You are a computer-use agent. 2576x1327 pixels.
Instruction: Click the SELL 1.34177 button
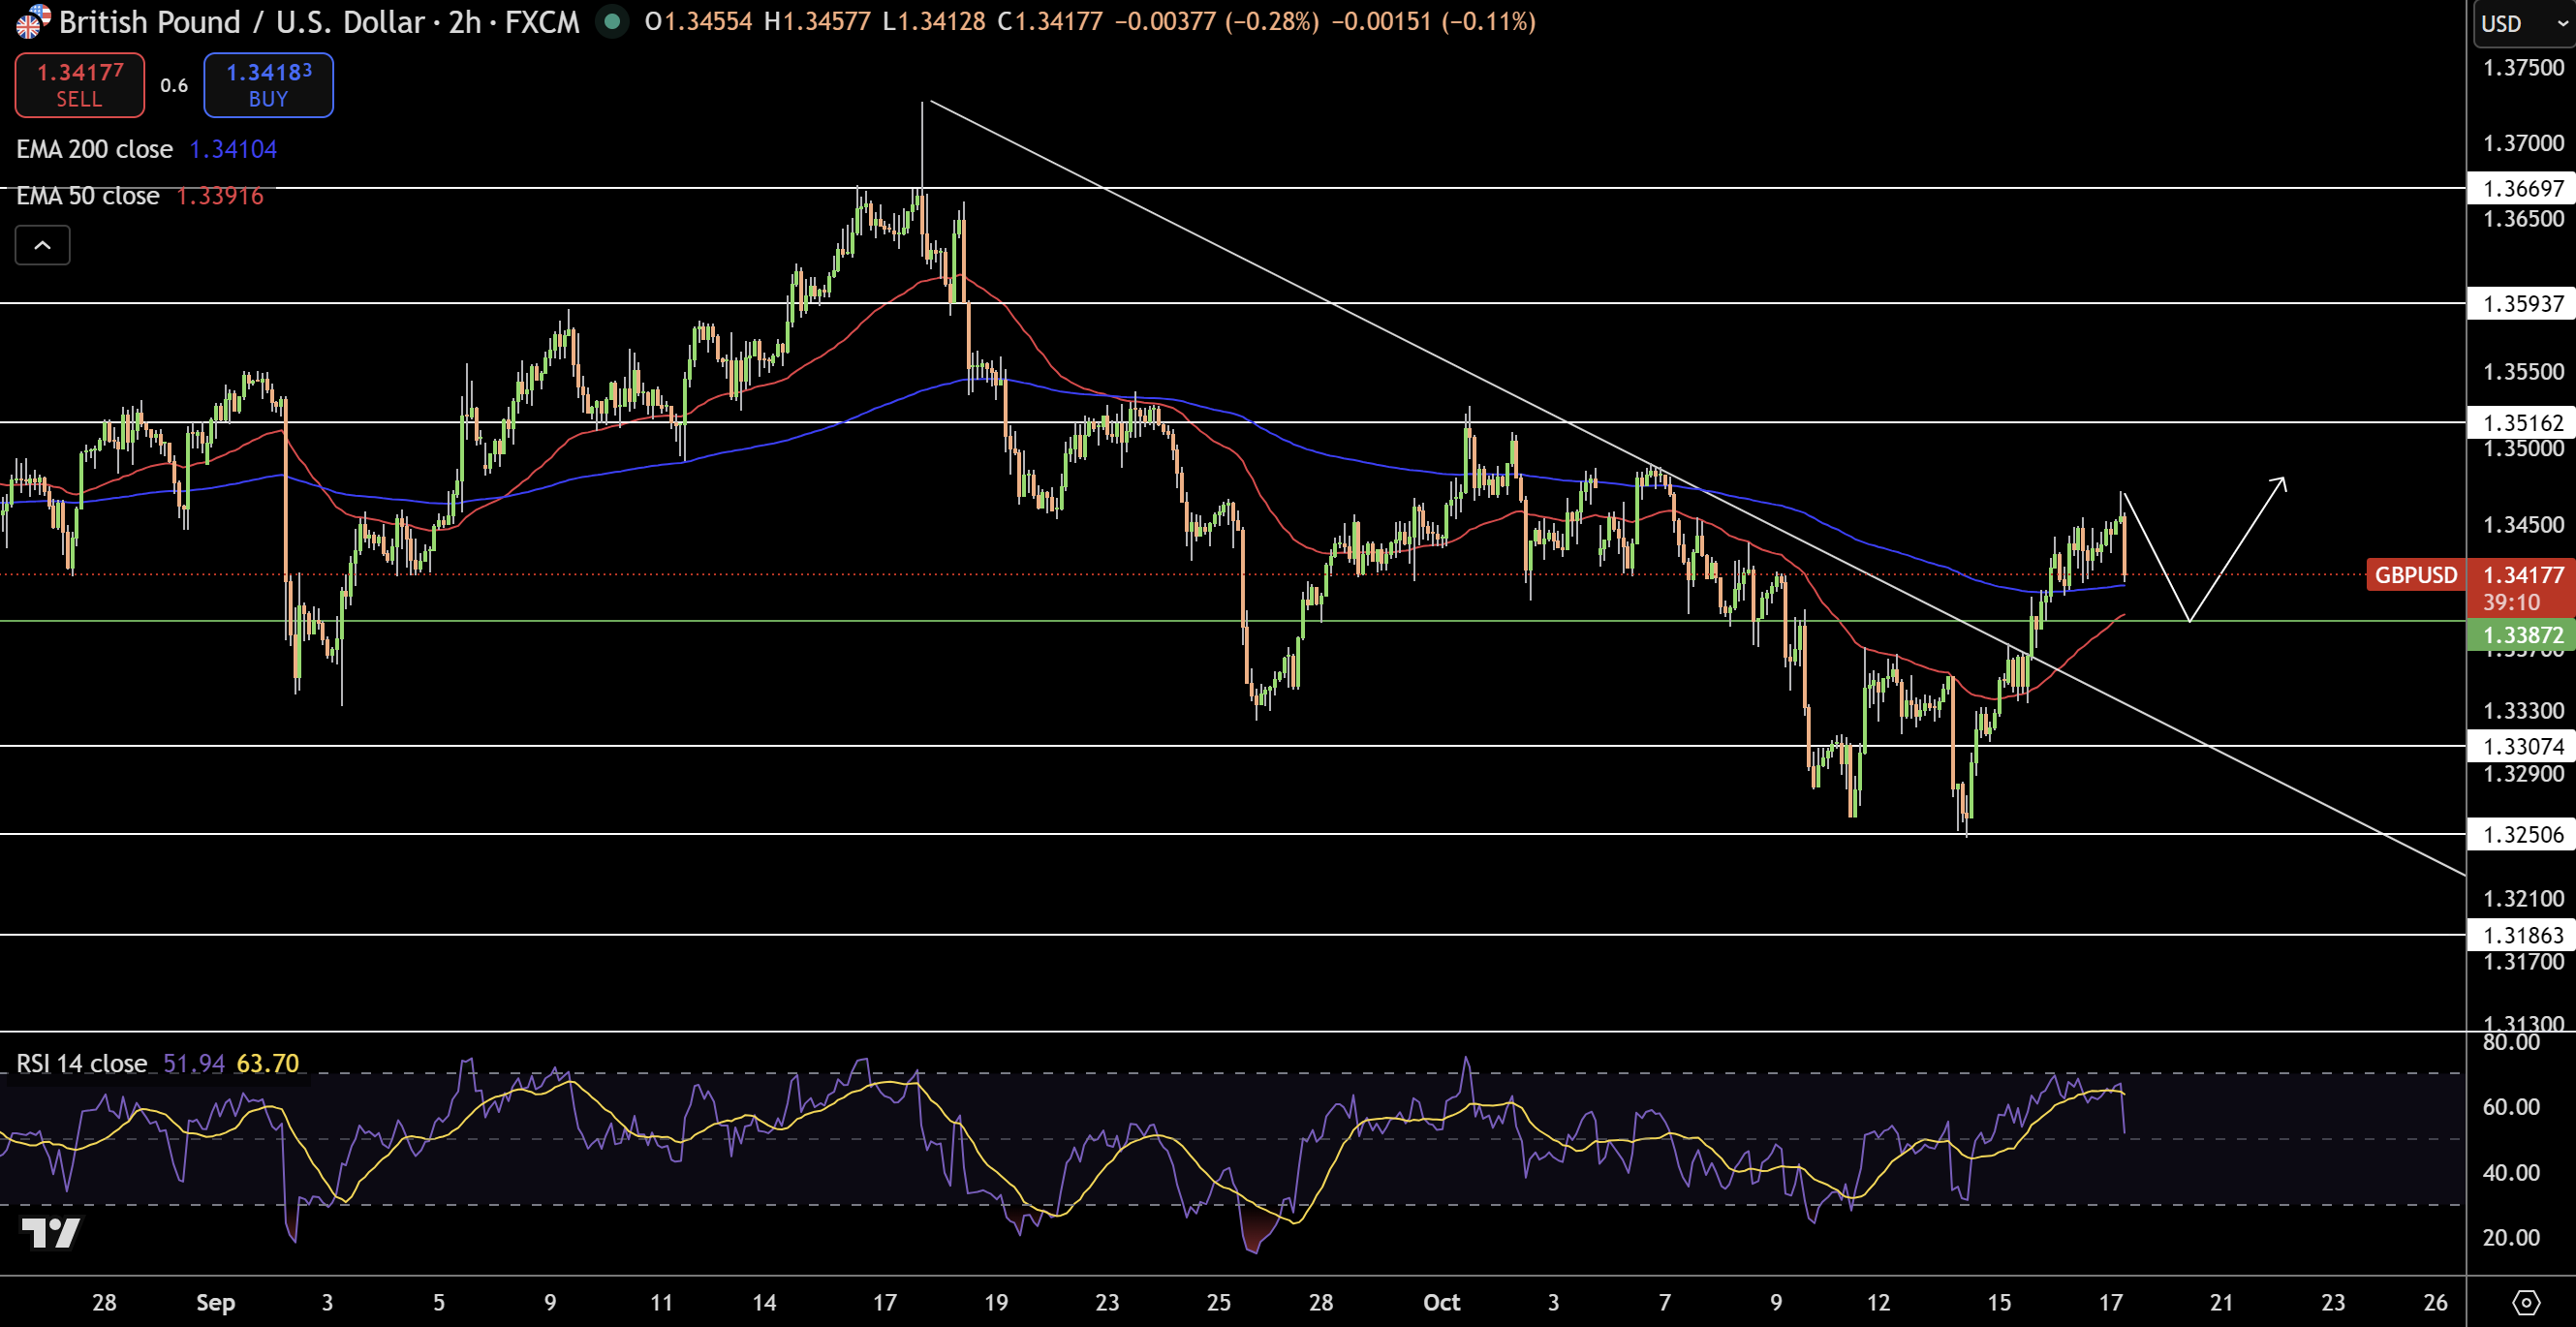click(79, 85)
